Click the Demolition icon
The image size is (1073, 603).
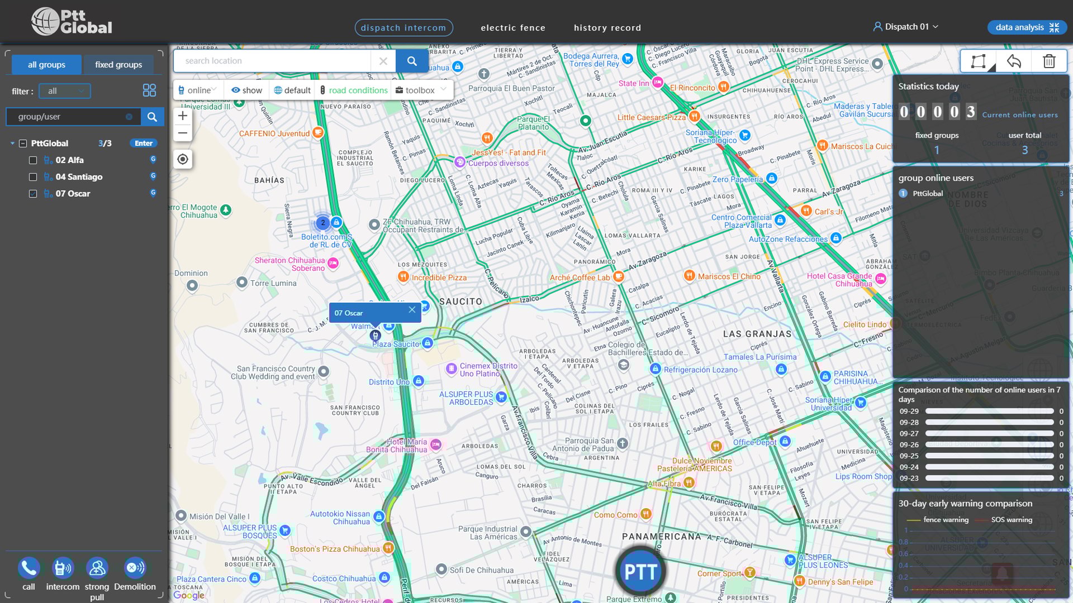coord(135,568)
